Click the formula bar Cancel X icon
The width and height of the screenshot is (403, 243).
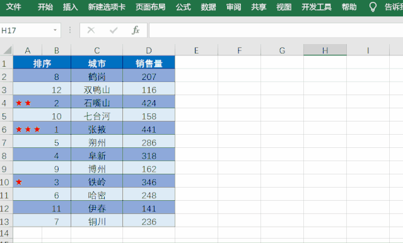click(91, 30)
